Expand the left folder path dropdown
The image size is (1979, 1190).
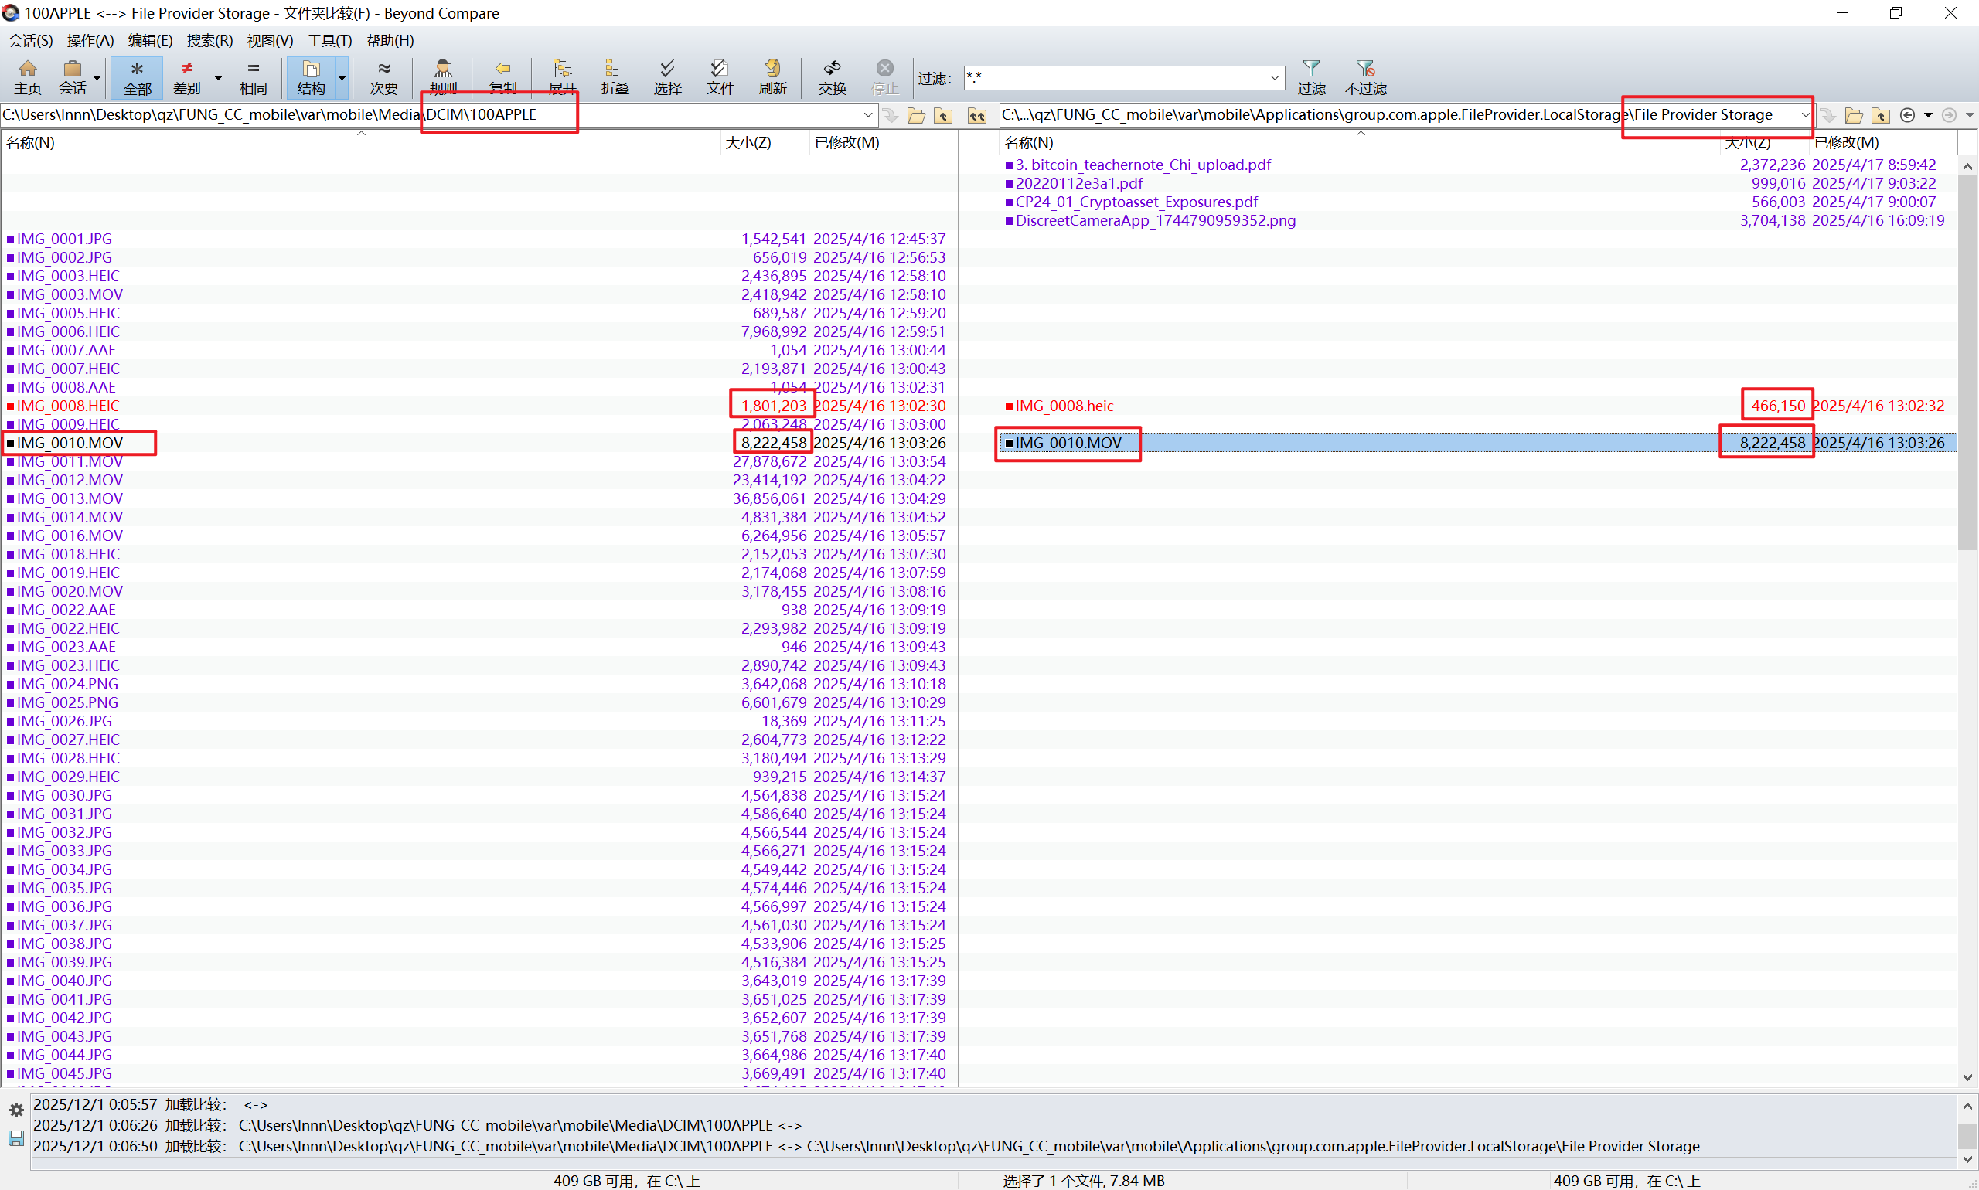pos(867,115)
